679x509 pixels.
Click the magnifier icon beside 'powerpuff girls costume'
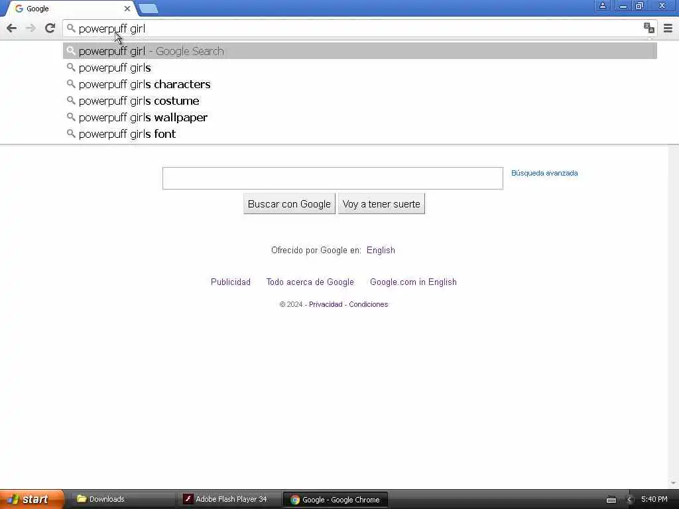coord(71,101)
